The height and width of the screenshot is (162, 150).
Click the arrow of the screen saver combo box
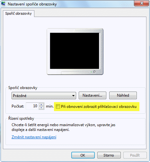point(73,96)
